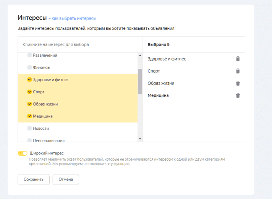The height and width of the screenshot is (199, 272).
Task: Click scrollbar down arrow in interests list
Action: tap(140, 139)
